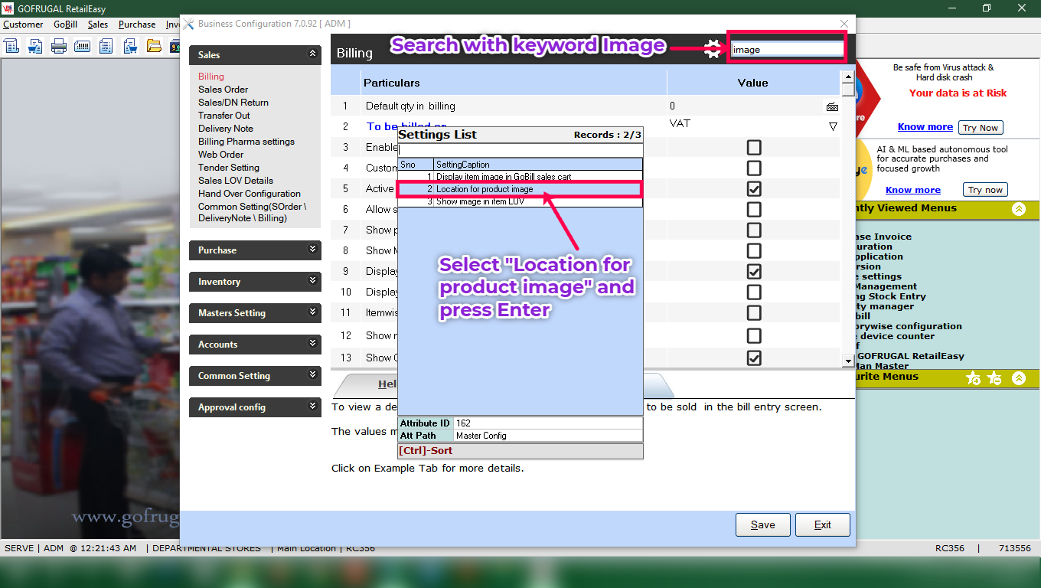This screenshot has width=1041, height=588.
Task: Open Know more link under Your data is at Risk
Action: [925, 127]
